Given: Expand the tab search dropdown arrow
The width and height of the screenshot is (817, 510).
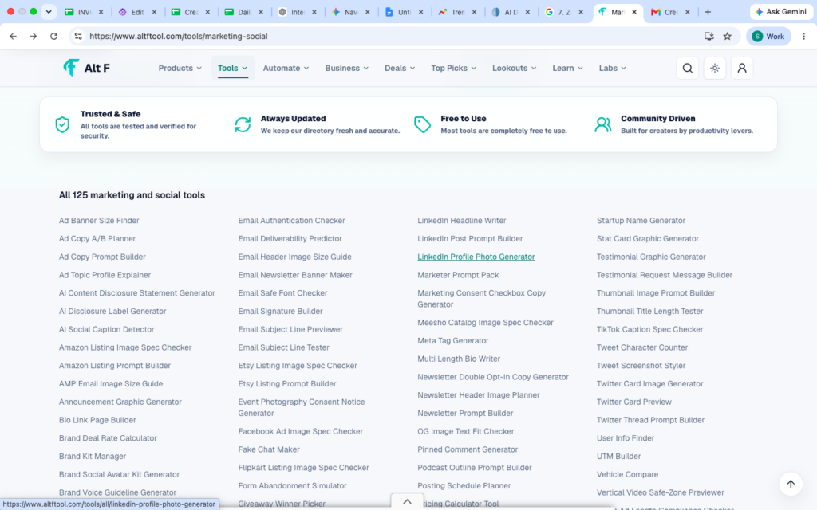Looking at the screenshot, I should pyautogui.click(x=49, y=12).
